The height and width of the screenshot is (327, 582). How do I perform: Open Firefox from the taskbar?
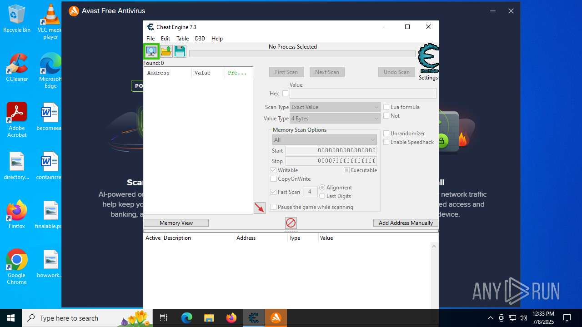coord(231,318)
